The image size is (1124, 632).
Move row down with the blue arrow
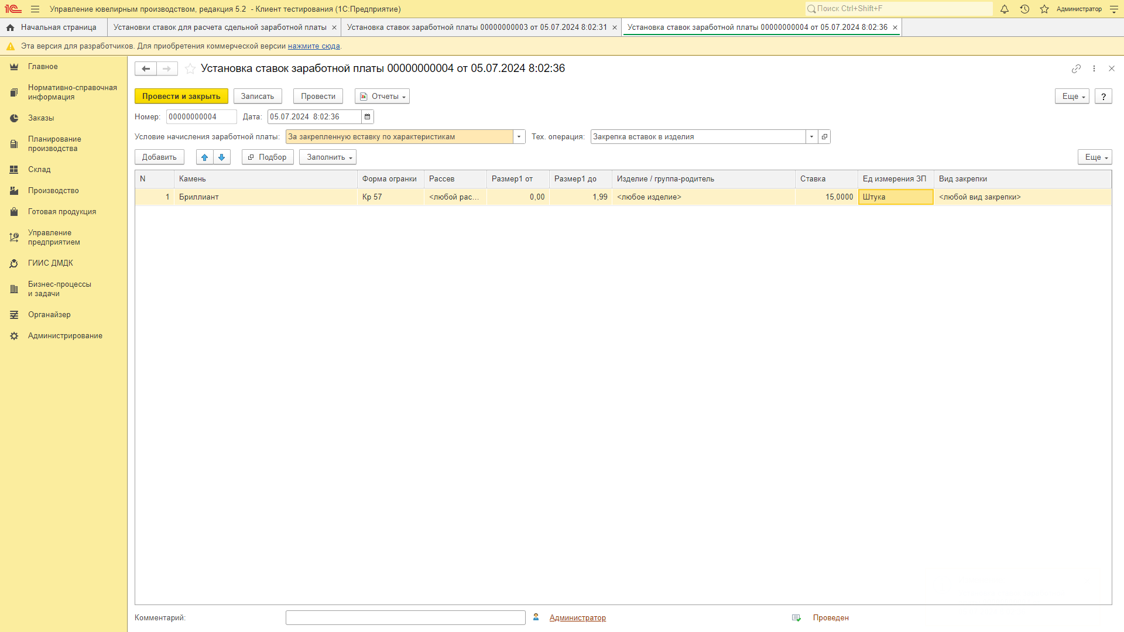point(222,157)
